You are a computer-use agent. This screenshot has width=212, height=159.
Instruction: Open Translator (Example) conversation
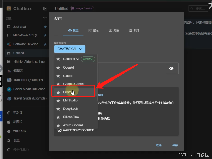(27, 80)
